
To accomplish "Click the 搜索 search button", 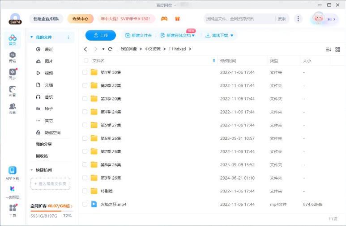I will [x=282, y=19].
